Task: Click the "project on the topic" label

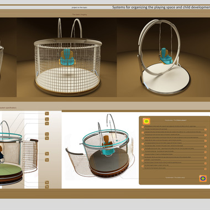Action: point(80,8)
